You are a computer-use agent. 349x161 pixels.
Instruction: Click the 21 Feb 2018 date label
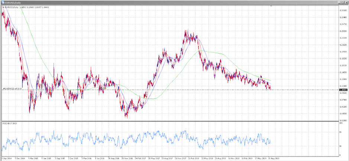[193, 159]
